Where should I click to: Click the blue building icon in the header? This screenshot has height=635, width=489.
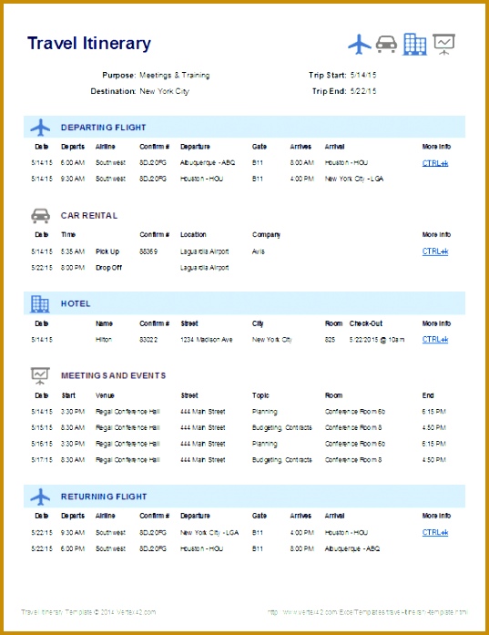tap(415, 44)
